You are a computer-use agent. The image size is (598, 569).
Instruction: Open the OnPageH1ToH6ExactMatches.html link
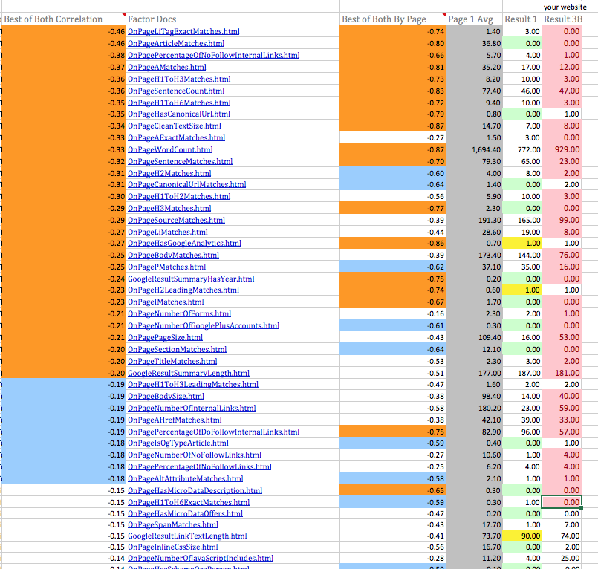click(189, 502)
